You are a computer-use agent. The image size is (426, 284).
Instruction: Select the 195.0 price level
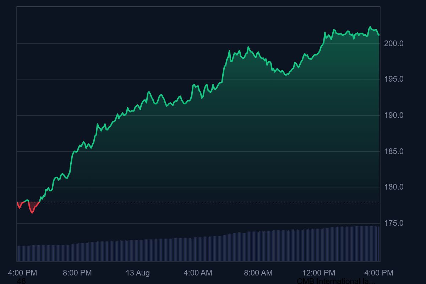click(395, 78)
